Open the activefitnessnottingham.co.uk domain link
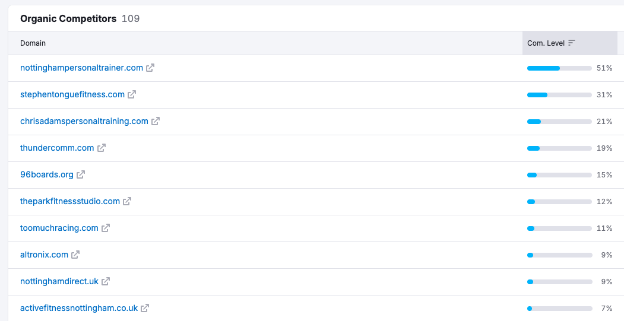Viewport: 624px width, 321px height. (x=79, y=309)
